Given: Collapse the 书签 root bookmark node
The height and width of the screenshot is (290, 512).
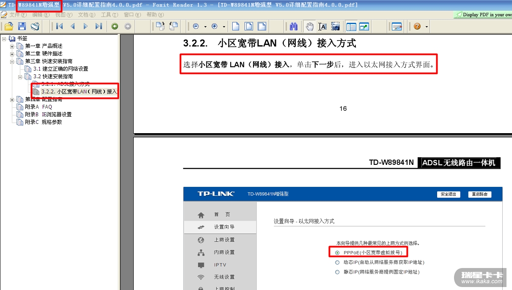Looking at the screenshot, I should click(4, 38).
